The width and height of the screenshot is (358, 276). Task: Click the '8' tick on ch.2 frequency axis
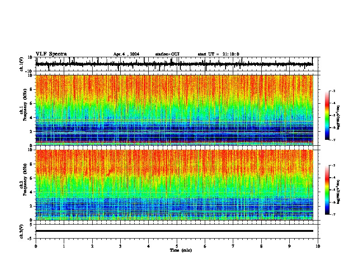click(x=31, y=164)
